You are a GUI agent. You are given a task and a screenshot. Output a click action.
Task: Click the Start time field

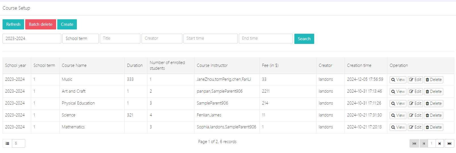click(x=210, y=39)
